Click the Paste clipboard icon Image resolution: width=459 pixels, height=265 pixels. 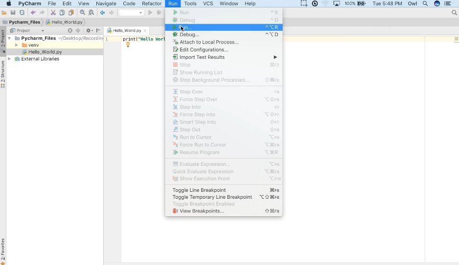coord(71,13)
